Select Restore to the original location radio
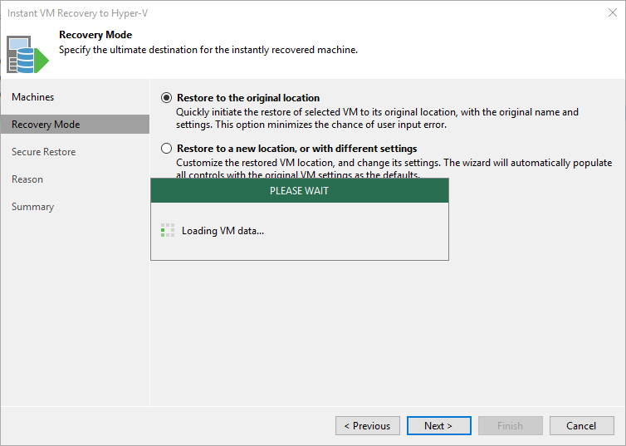Viewport: 626px width, 446px height. coord(167,98)
